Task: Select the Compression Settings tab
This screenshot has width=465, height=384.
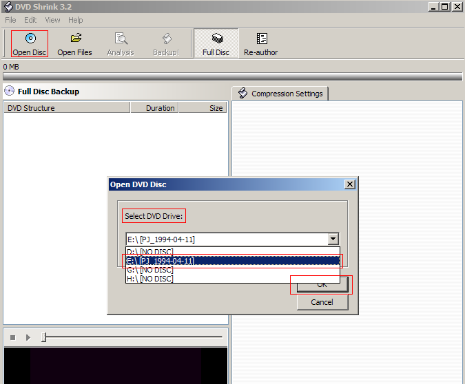Action: (x=280, y=94)
